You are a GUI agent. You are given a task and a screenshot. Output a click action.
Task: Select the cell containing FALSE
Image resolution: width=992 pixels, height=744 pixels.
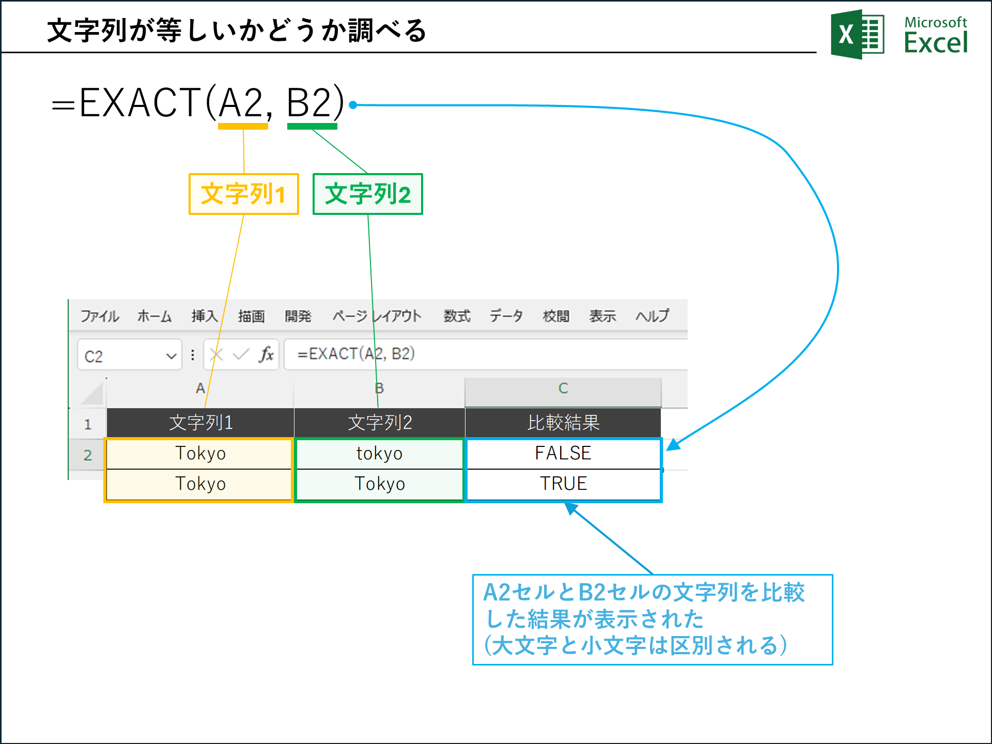563,453
